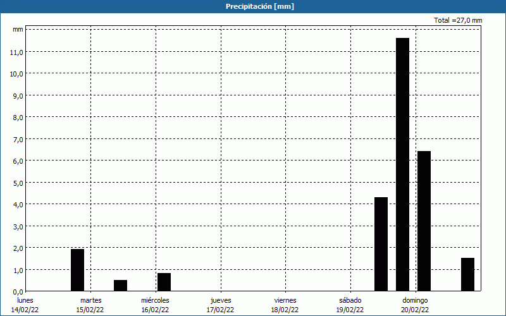Select the sábado 19/02/22 axis label
The image size is (506, 316).
350,305
